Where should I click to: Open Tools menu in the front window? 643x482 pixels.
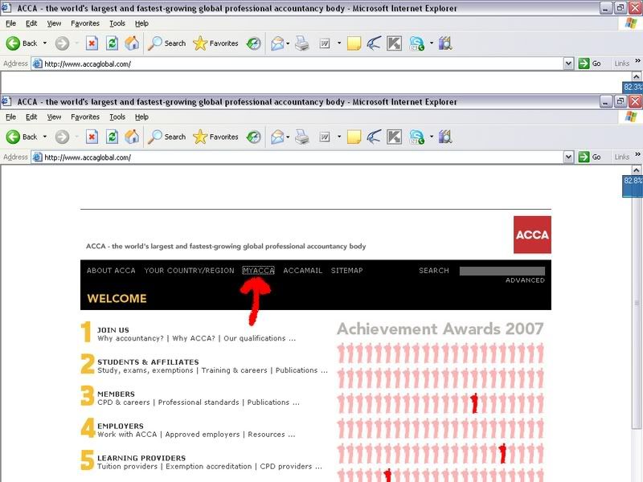(117, 117)
